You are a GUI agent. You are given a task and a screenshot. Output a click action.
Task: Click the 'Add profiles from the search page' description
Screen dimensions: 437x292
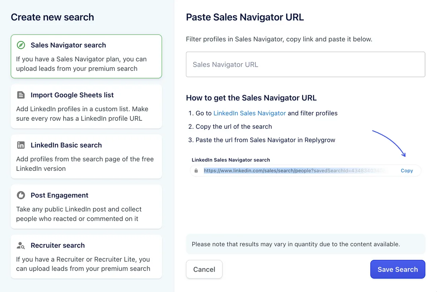point(85,164)
